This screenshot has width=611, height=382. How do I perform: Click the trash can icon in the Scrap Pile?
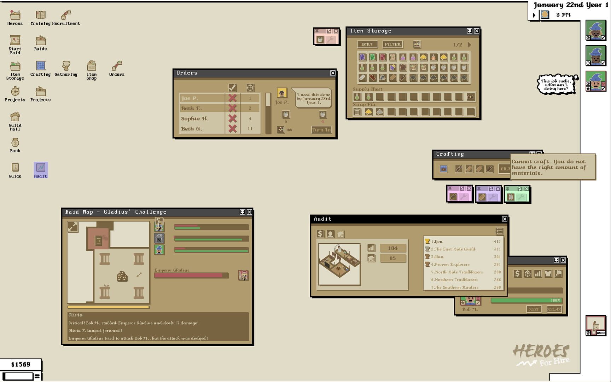tap(357, 112)
